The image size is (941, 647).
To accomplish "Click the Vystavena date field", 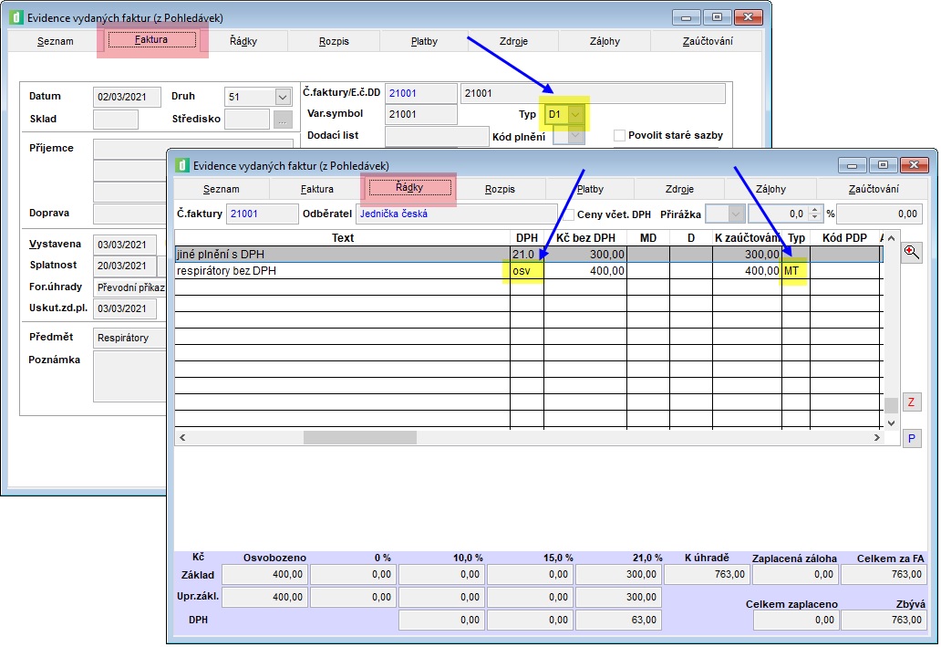I will coord(124,245).
